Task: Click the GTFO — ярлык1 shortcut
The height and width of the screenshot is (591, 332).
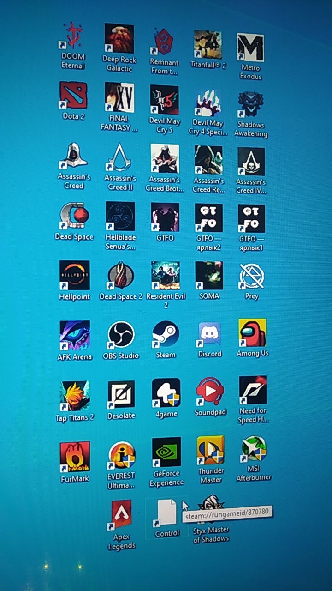Action: point(251,218)
